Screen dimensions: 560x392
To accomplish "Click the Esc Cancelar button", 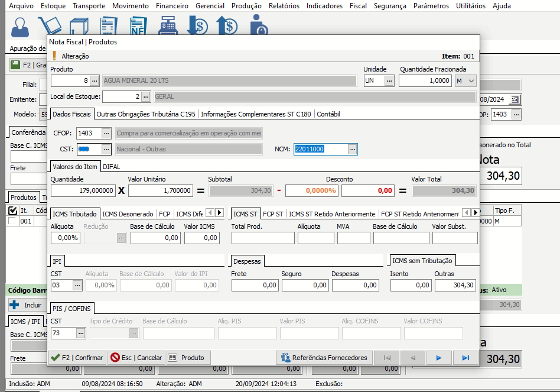I will pyautogui.click(x=135, y=358).
